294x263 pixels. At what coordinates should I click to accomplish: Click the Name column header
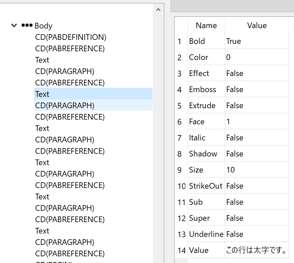[206, 25]
